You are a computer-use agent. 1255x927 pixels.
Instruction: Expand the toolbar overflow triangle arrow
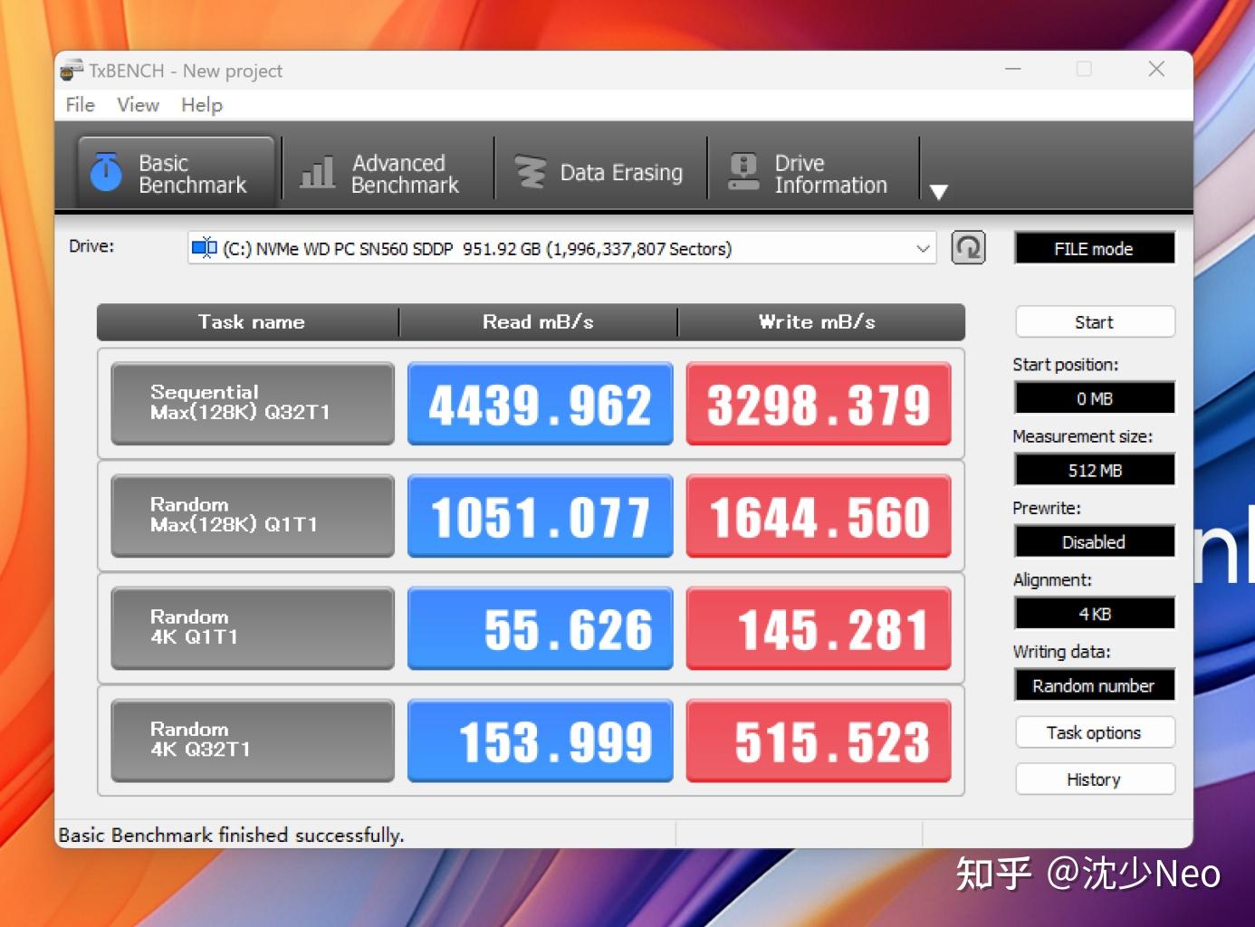pos(939,192)
